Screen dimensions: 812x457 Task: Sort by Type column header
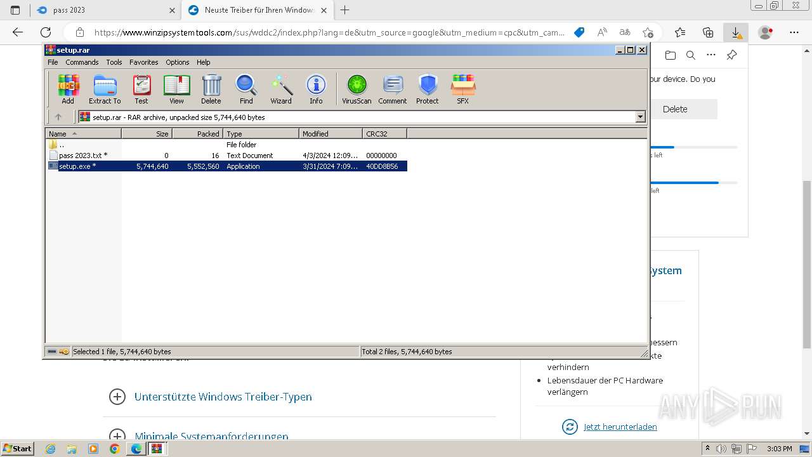tap(261, 134)
